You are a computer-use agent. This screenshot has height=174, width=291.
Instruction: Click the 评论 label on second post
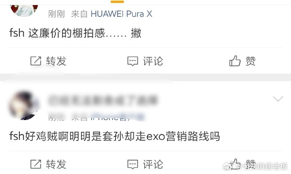[153, 164]
